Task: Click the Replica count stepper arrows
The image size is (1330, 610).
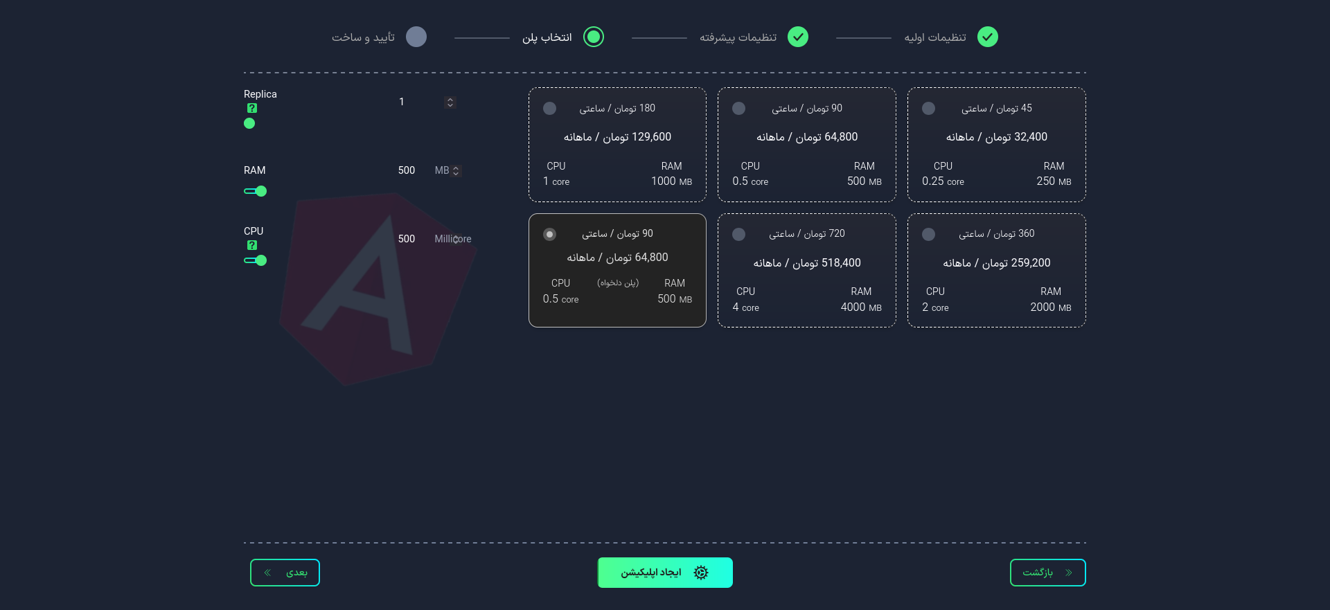Action: pyautogui.click(x=450, y=102)
